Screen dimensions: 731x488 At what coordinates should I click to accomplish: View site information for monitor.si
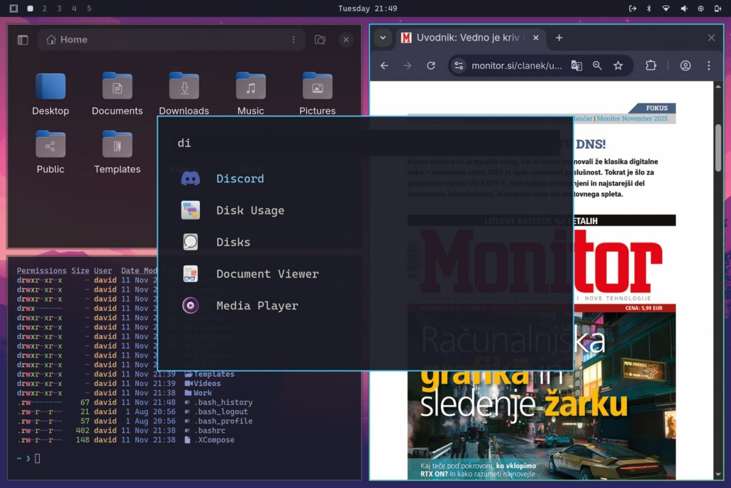[459, 66]
